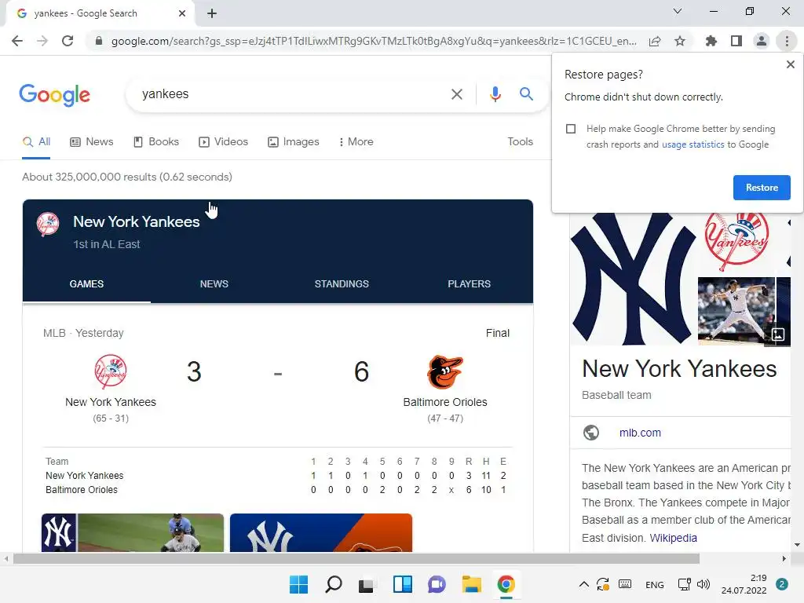
Task: Open the Chrome profile avatar
Action: coord(762,41)
